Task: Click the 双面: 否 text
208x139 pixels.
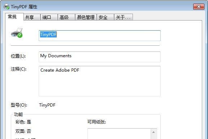Action: (x=23, y=131)
